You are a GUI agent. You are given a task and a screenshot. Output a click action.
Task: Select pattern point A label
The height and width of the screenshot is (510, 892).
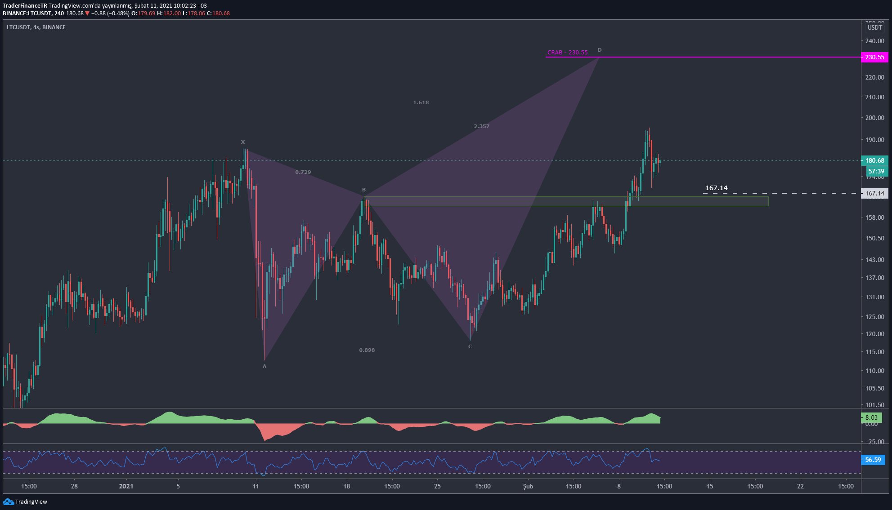(264, 366)
